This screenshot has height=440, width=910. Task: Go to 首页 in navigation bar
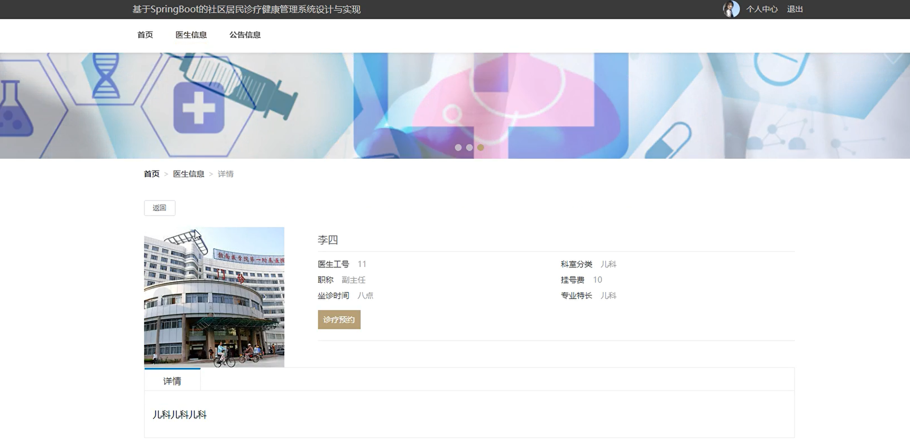tap(145, 35)
